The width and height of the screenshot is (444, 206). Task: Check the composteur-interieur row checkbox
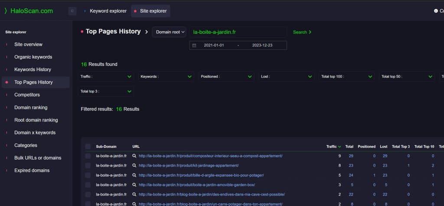tap(88, 156)
